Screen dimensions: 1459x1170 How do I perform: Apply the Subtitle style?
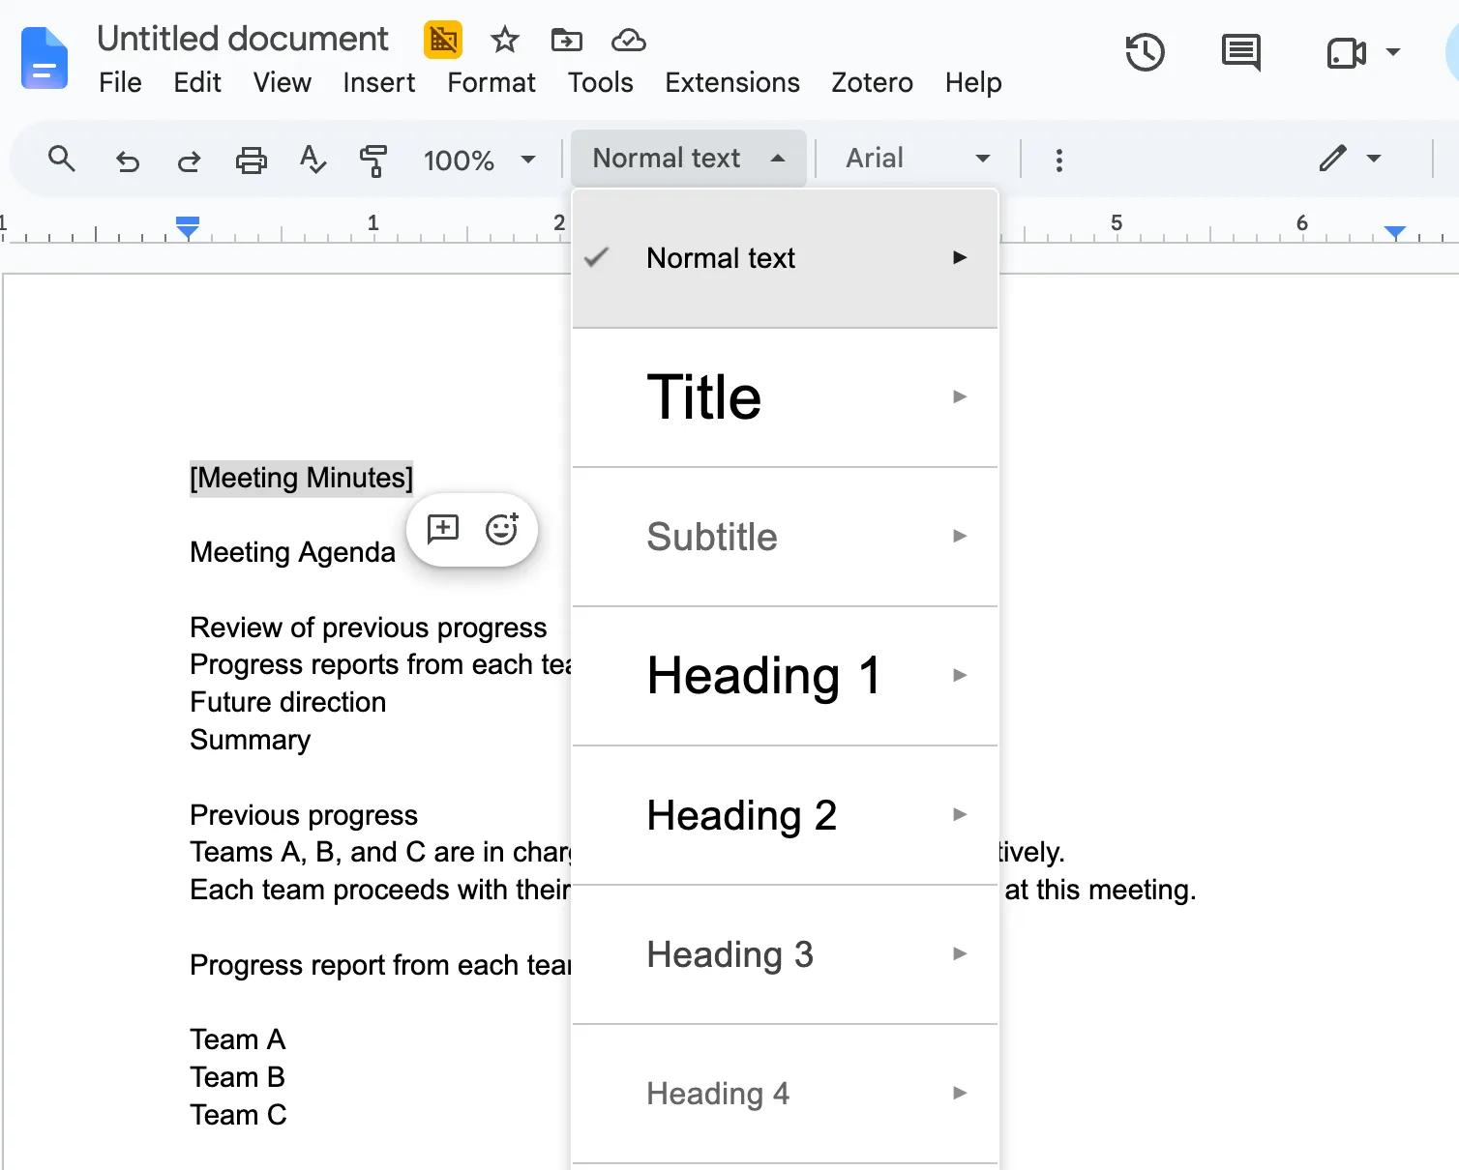click(x=785, y=537)
